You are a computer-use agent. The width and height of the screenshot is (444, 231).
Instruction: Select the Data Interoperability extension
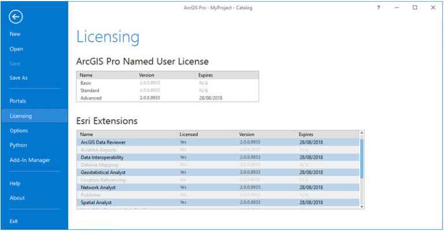218,157
